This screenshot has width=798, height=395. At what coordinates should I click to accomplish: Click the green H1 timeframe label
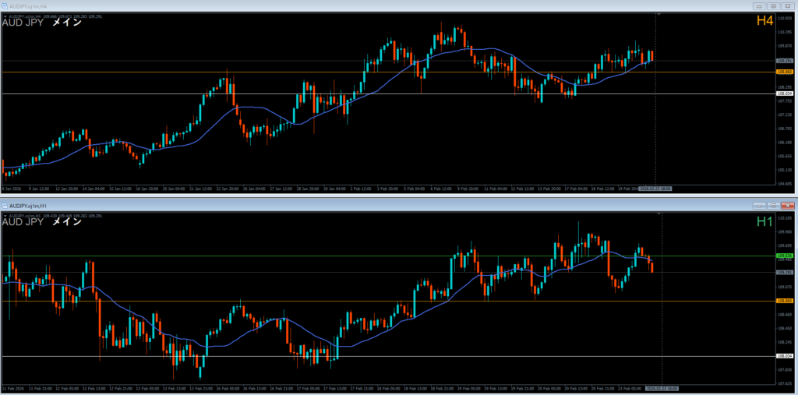tap(764, 222)
